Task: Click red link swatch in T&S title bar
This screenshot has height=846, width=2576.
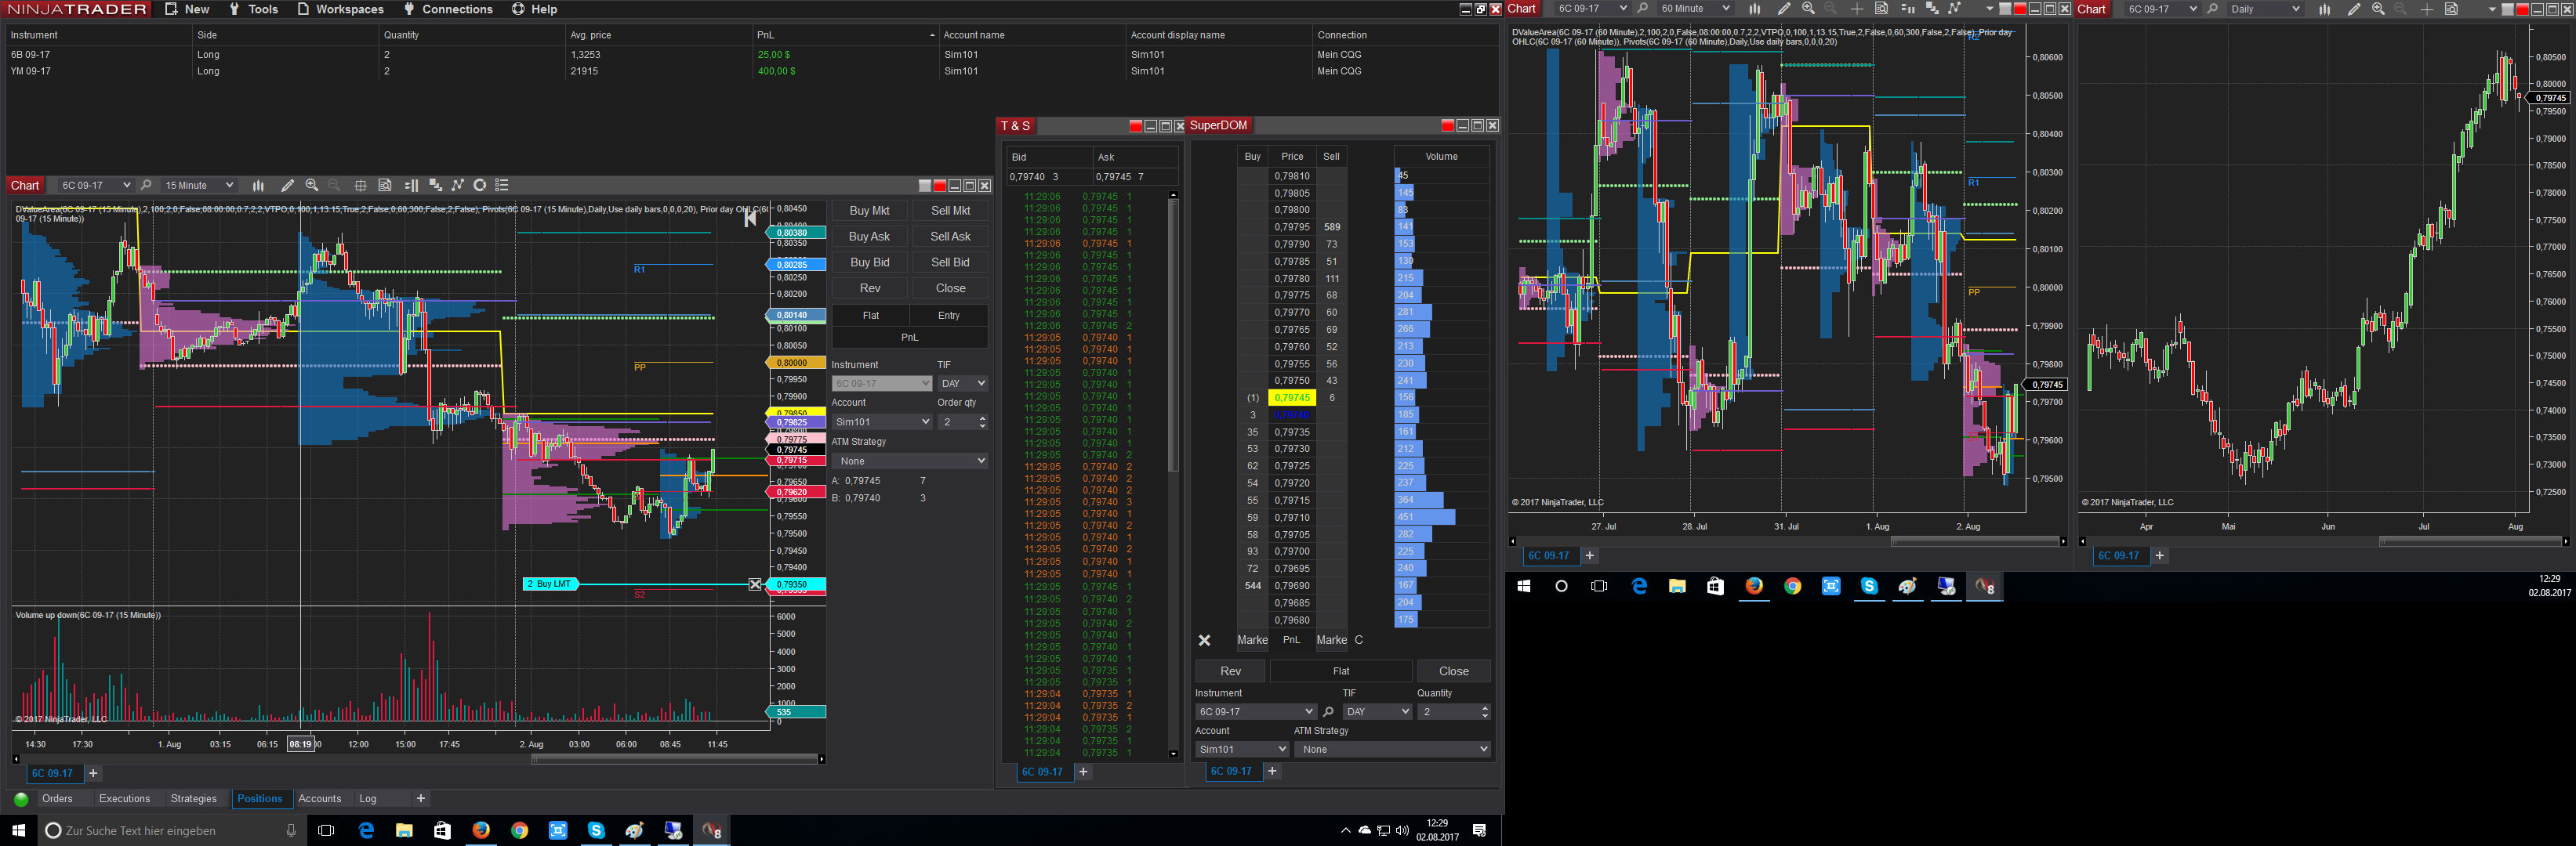Action: tap(1135, 126)
